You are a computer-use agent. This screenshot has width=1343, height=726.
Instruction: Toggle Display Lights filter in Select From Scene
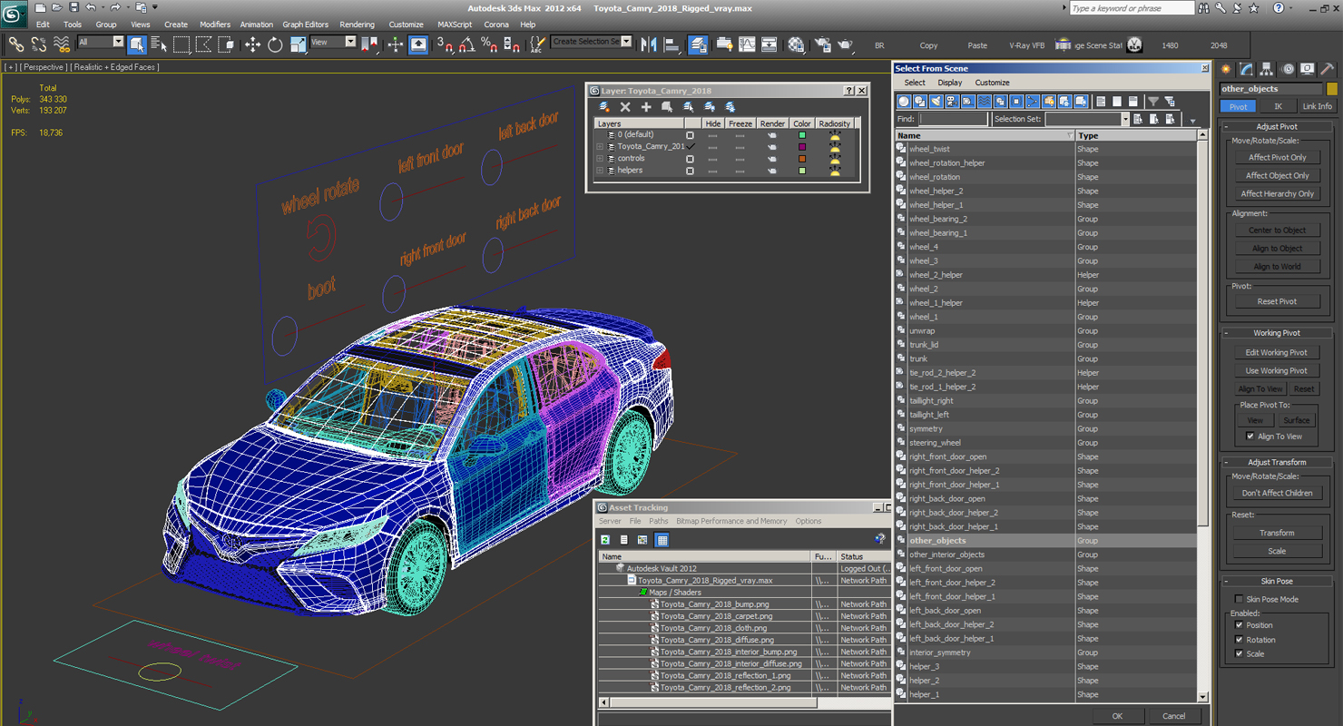pos(936,102)
